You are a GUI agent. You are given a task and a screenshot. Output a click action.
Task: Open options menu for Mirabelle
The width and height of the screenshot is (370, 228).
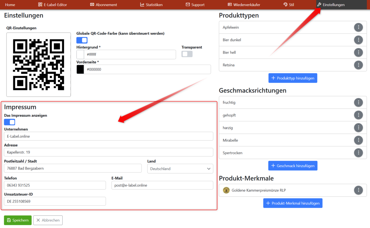click(358, 140)
